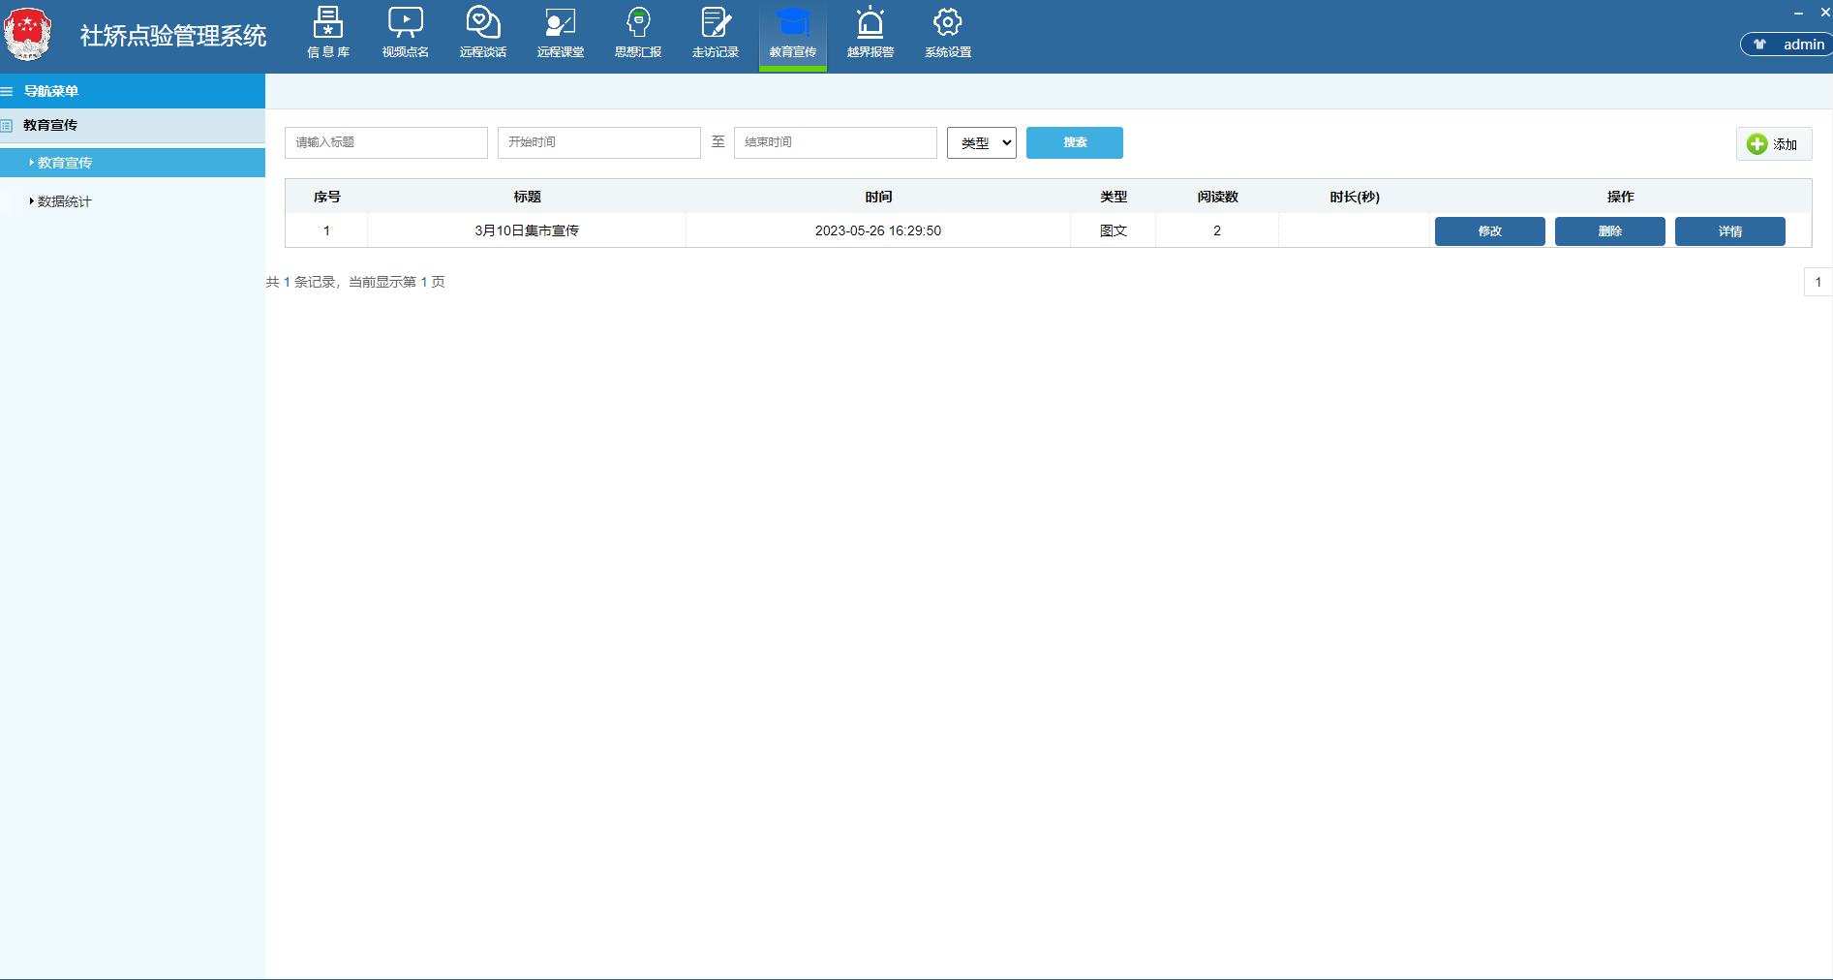Image resolution: width=1833 pixels, height=980 pixels.
Task: Open the 视频点名 video roll call icon
Action: tap(406, 33)
